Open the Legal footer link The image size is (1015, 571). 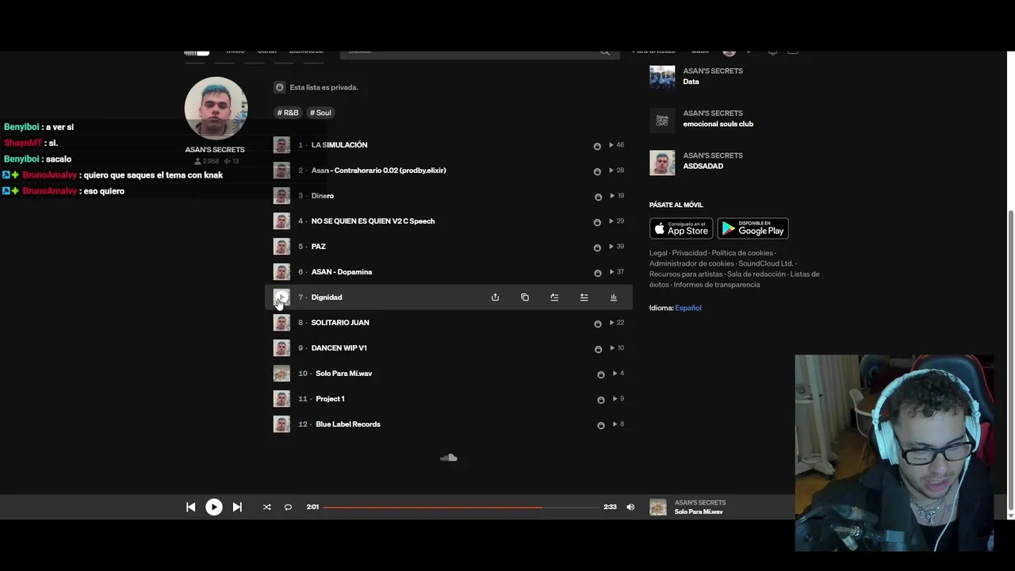click(658, 253)
